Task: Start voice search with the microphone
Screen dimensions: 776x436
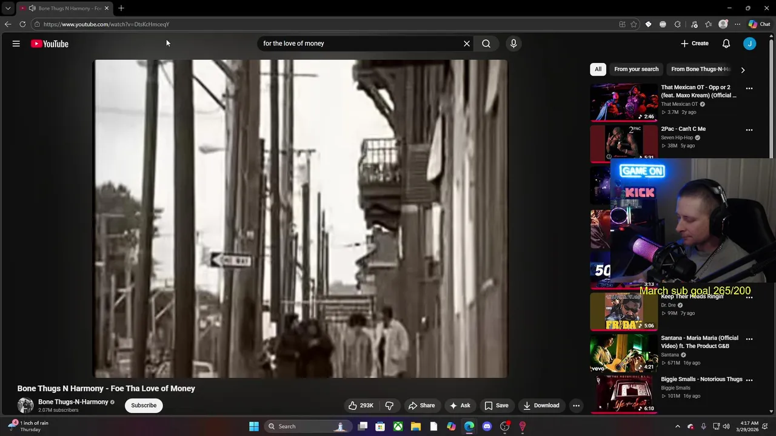Action: [513, 44]
